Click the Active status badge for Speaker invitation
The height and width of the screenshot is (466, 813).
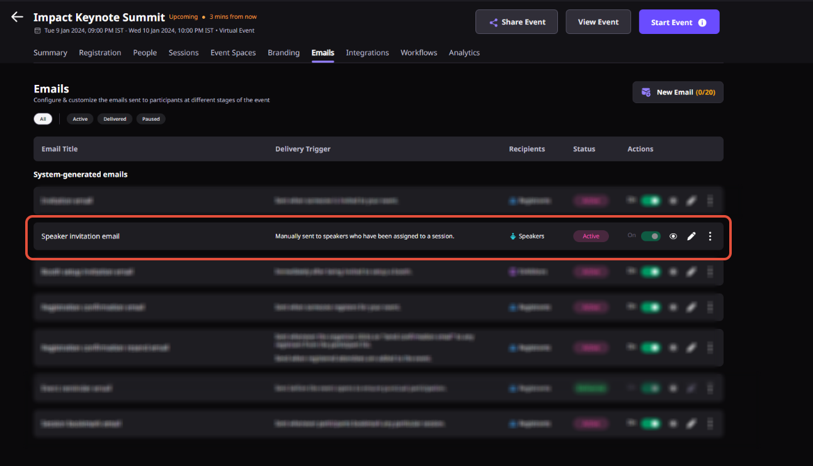(x=591, y=236)
